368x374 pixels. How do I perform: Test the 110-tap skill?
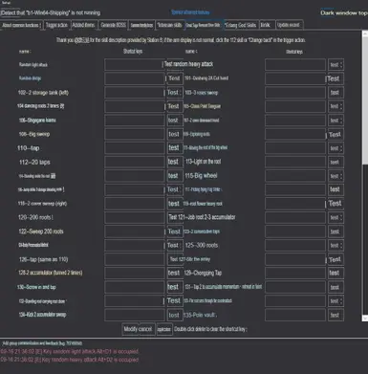[x=174, y=148]
